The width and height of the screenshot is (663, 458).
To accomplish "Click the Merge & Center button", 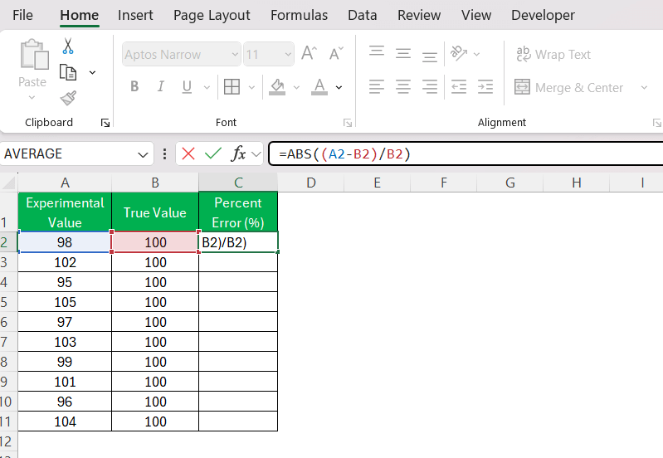I will 568,88.
